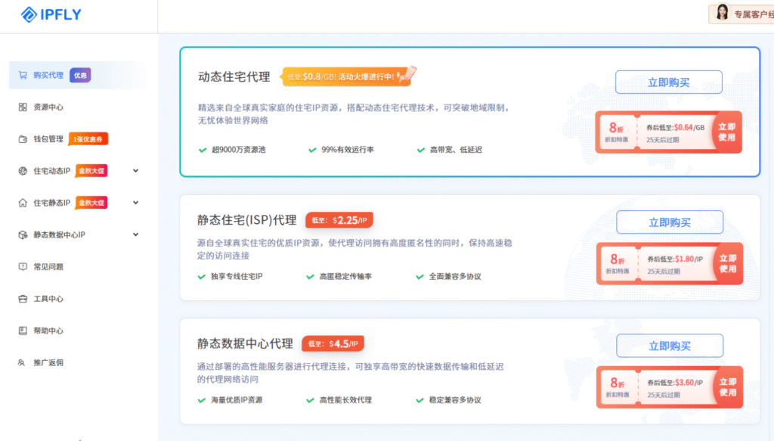
Task: Click the question icon beside 常见问题
Action: pyautogui.click(x=23, y=267)
